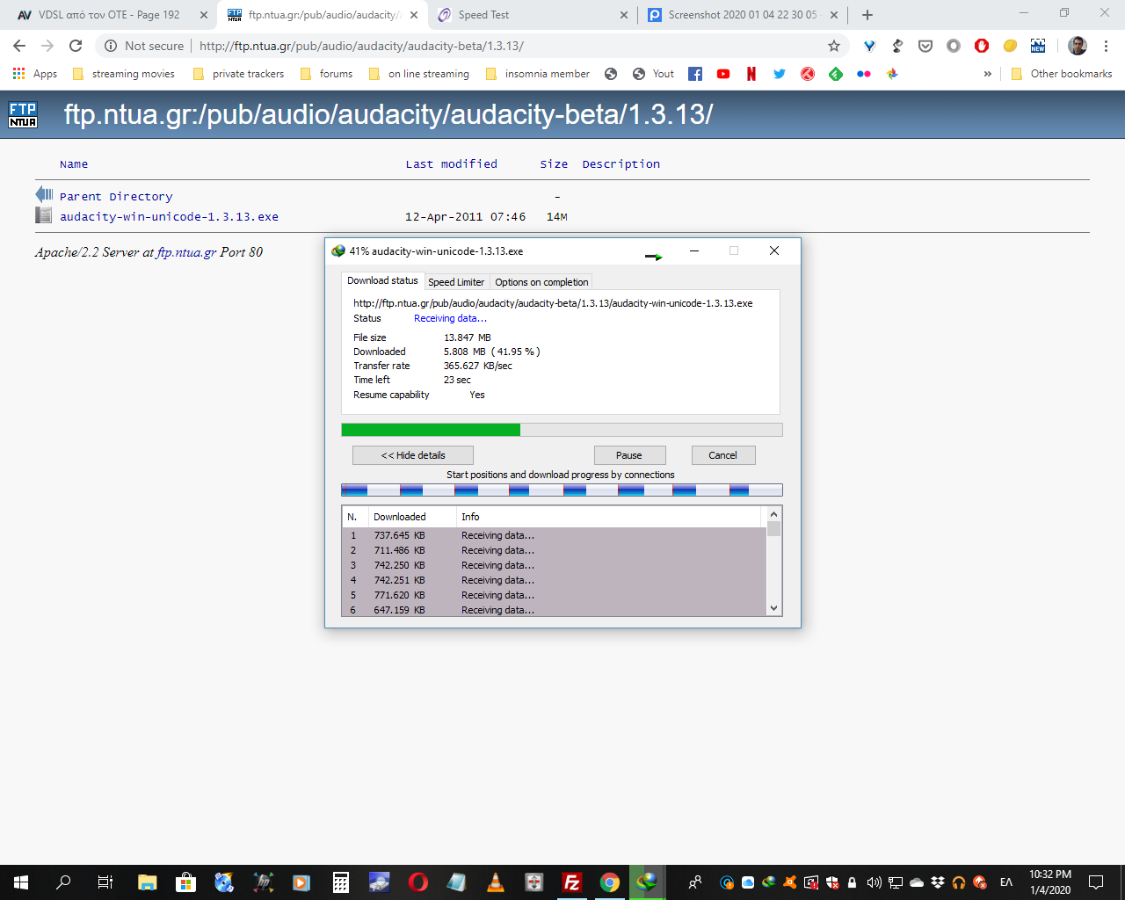Click the red stop-hand adblock extension icon
The height and width of the screenshot is (900, 1125).
[x=982, y=46]
